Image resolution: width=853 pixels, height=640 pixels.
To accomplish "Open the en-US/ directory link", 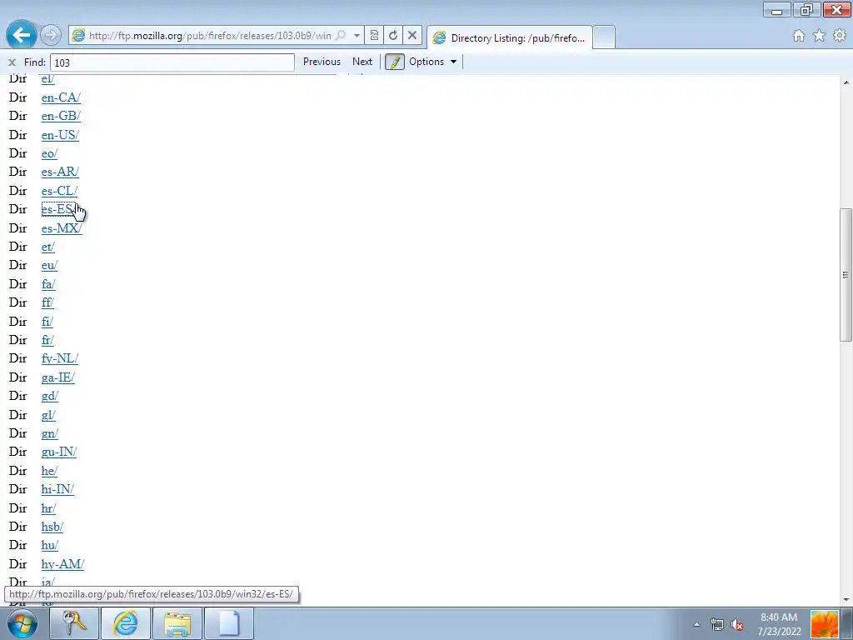I will pos(60,135).
